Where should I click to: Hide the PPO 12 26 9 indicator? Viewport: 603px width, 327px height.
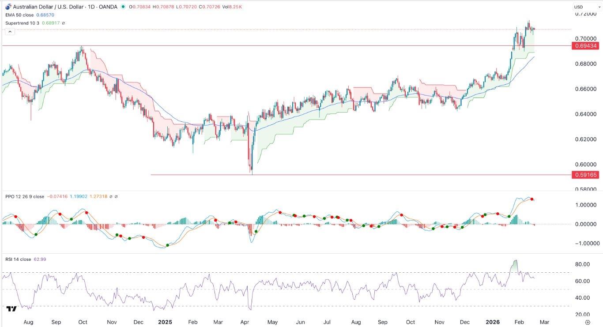(x=24, y=196)
